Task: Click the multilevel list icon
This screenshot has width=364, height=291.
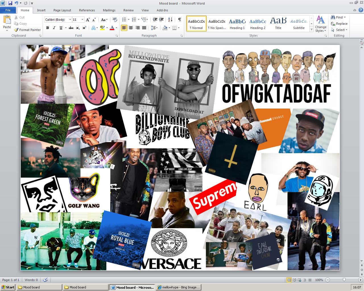Action: 143,20
